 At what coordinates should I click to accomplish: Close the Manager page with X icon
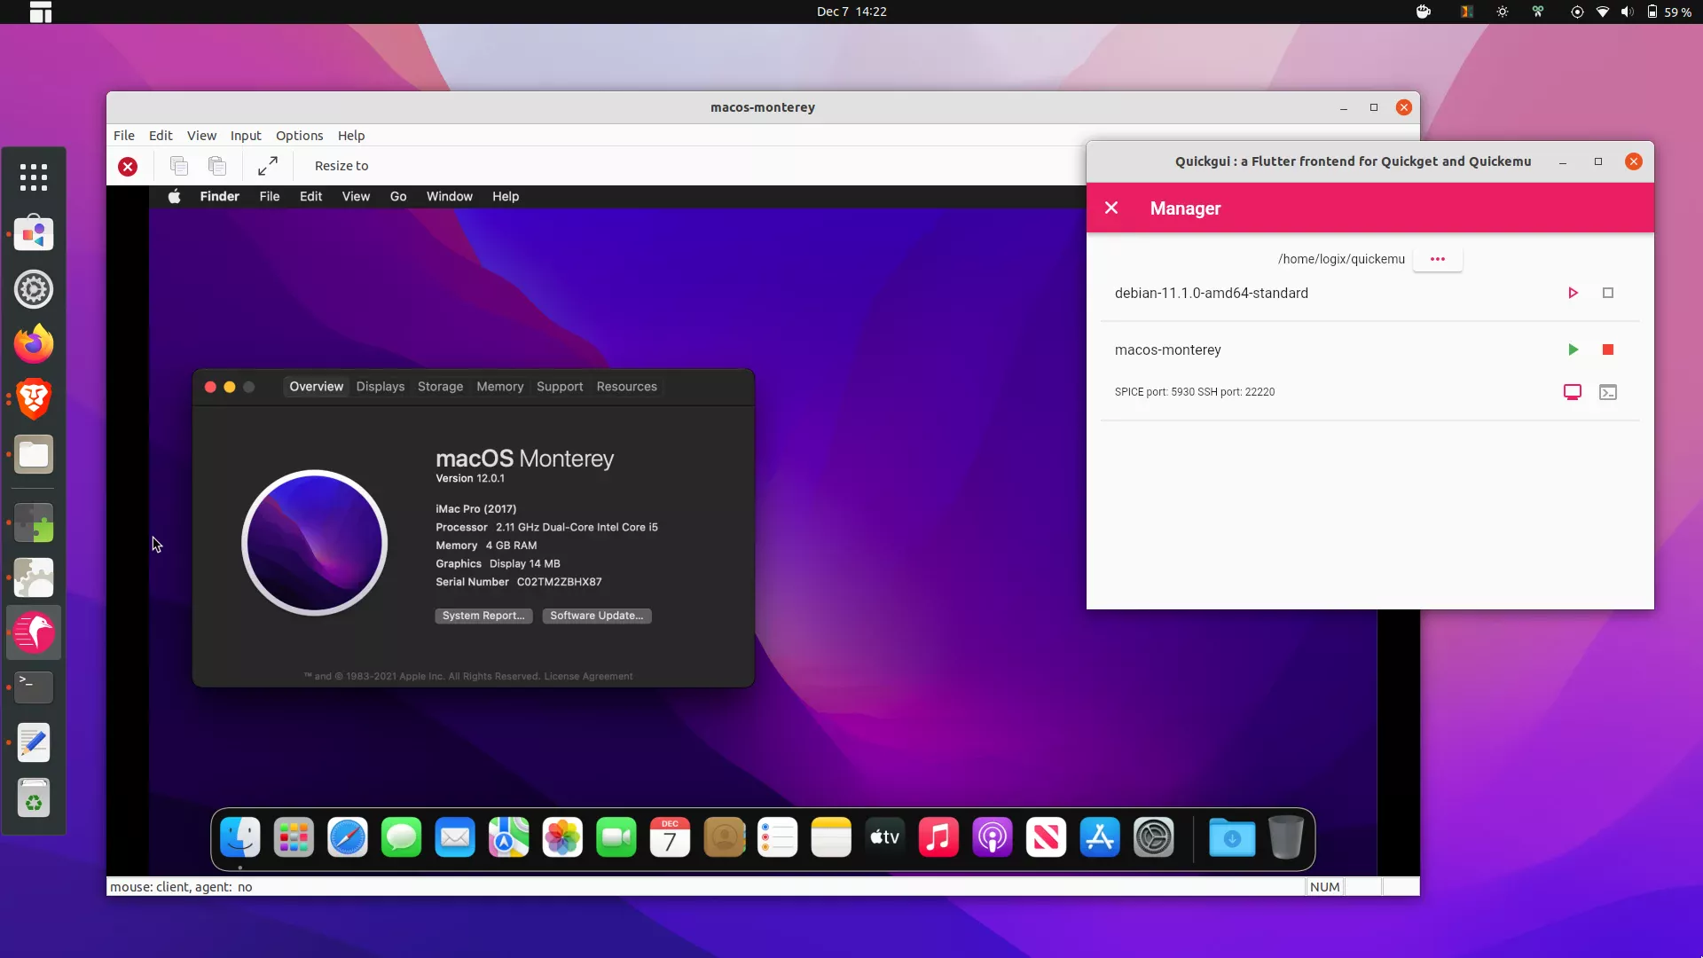(x=1111, y=208)
